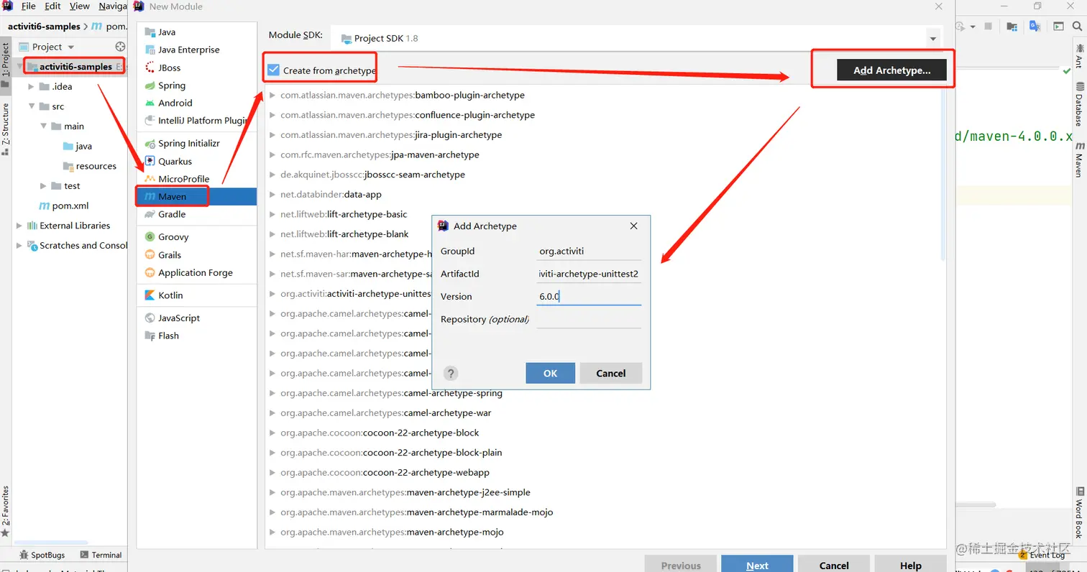1087x572 pixels.
Task: Select the Maven module type icon
Action: pyautogui.click(x=150, y=197)
